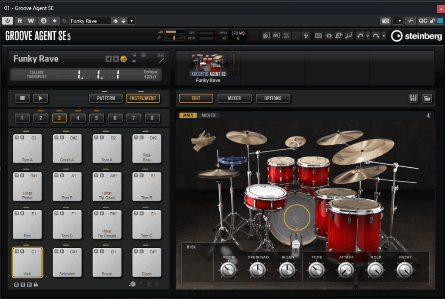
Task: Click the Crash A pad C#2
Action: click(x=67, y=149)
